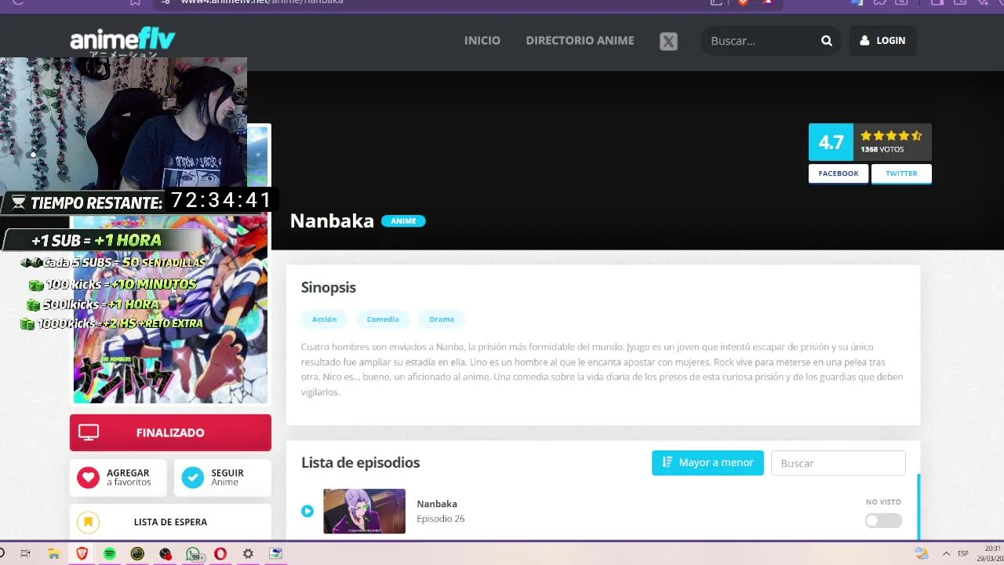The width and height of the screenshot is (1004, 565).
Task: Open the weather widget in system tray
Action: [x=922, y=553]
